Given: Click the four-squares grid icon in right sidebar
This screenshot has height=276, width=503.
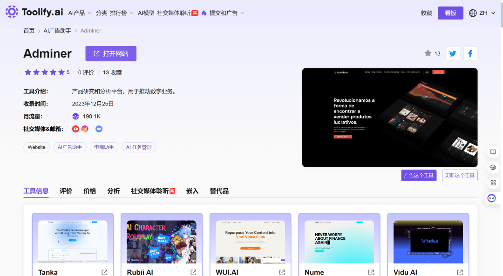Looking at the screenshot, I should point(493,183).
